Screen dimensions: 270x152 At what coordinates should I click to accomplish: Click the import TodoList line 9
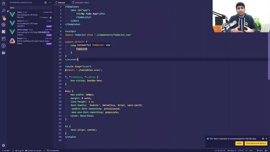pyautogui.click(x=98, y=35)
